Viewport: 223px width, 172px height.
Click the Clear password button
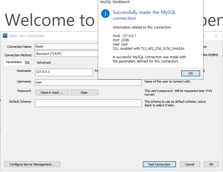coord(84,93)
